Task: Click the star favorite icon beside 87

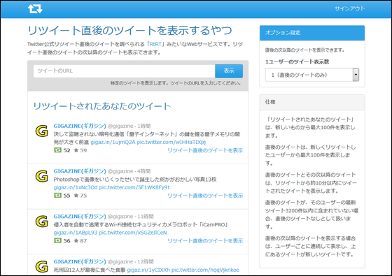Action: (76, 240)
